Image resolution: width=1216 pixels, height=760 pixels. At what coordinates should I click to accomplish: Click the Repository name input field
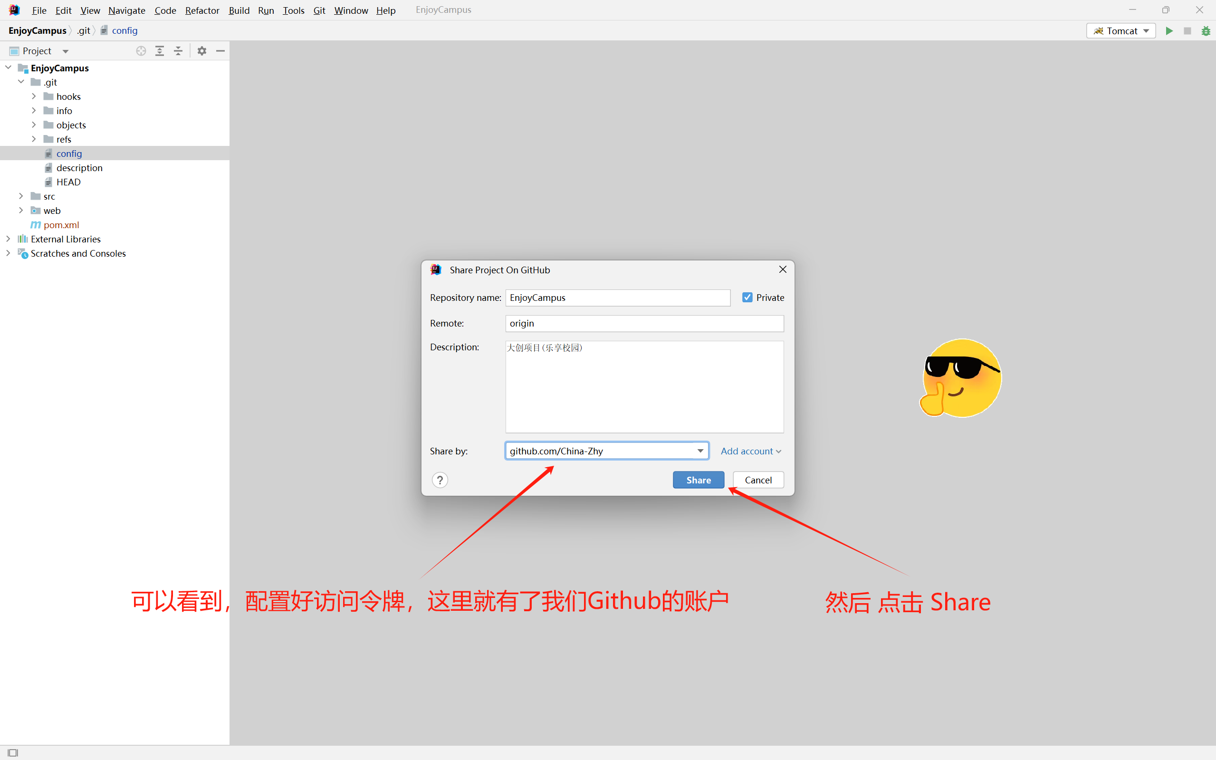(x=618, y=298)
